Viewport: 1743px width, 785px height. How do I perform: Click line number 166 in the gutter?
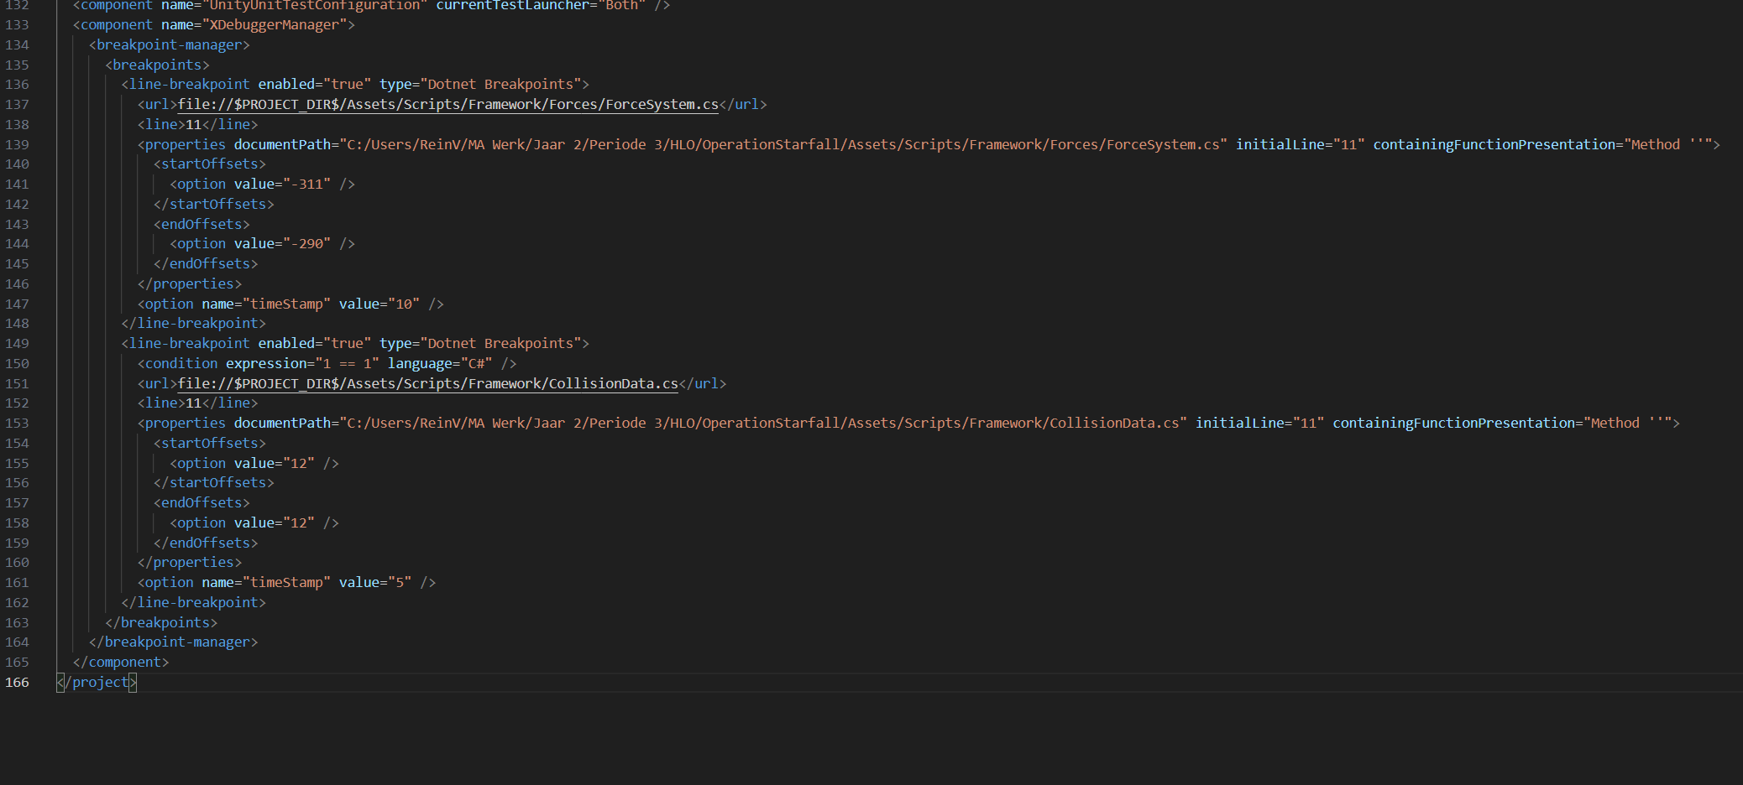pyautogui.click(x=17, y=683)
